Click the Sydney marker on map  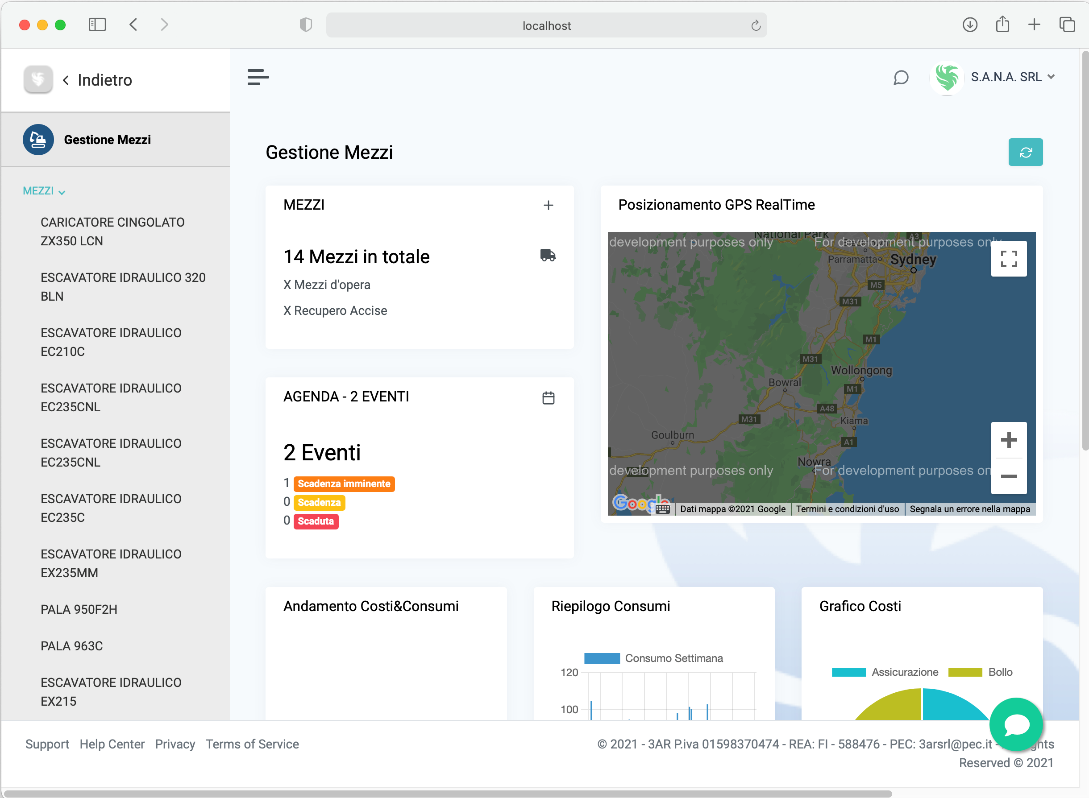coord(913,270)
